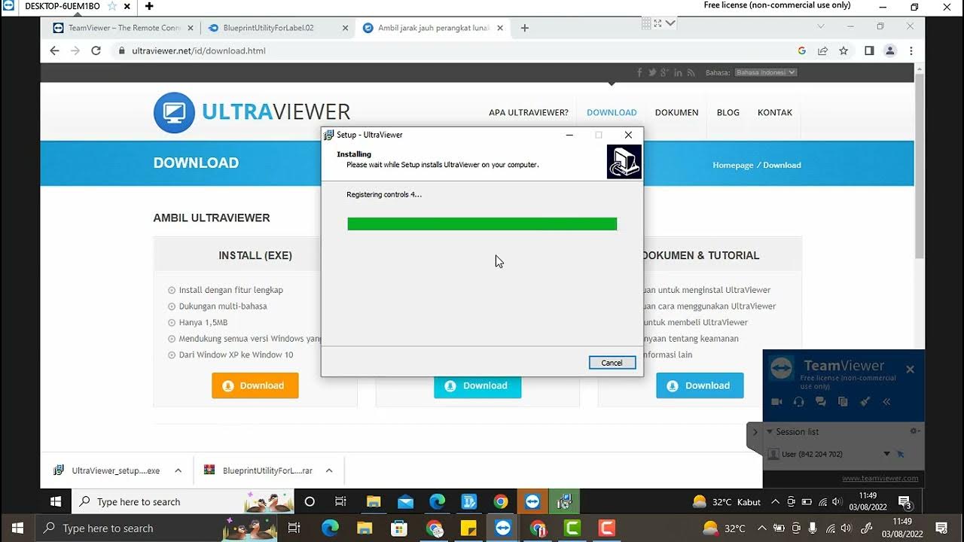Go back with Chrome's back arrow
The width and height of the screenshot is (964, 542).
(x=54, y=50)
